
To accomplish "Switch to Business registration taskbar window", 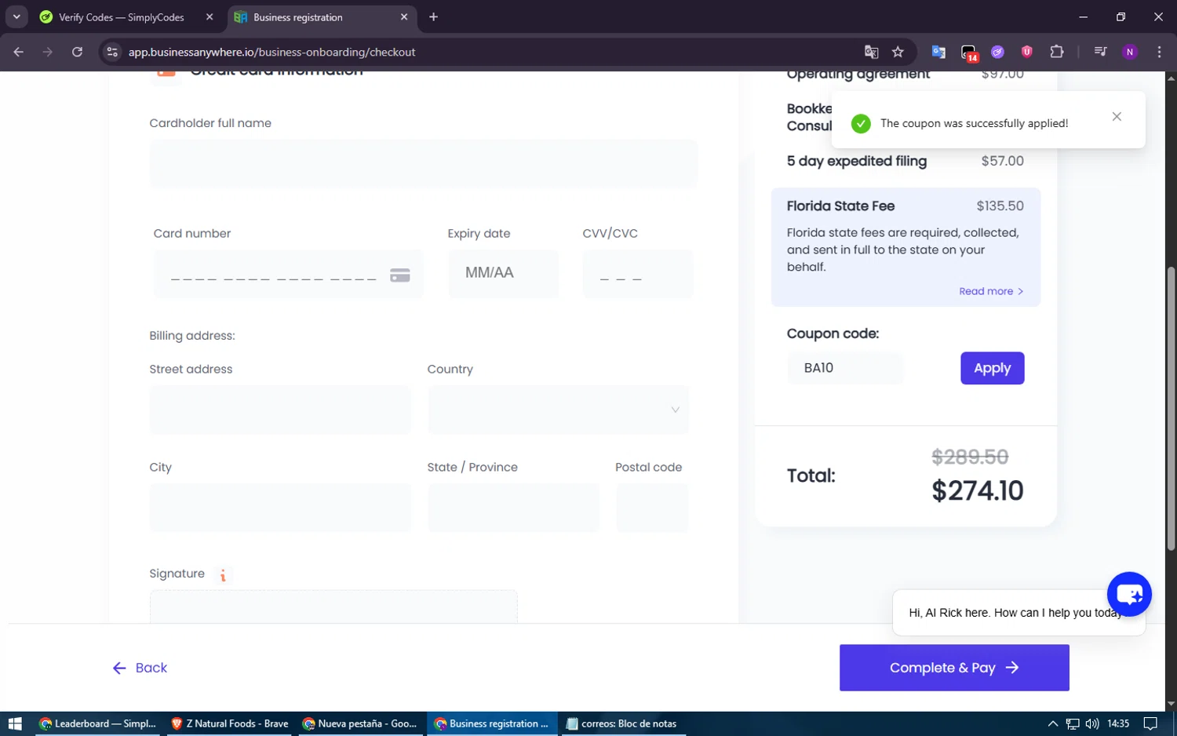I will click(x=492, y=723).
